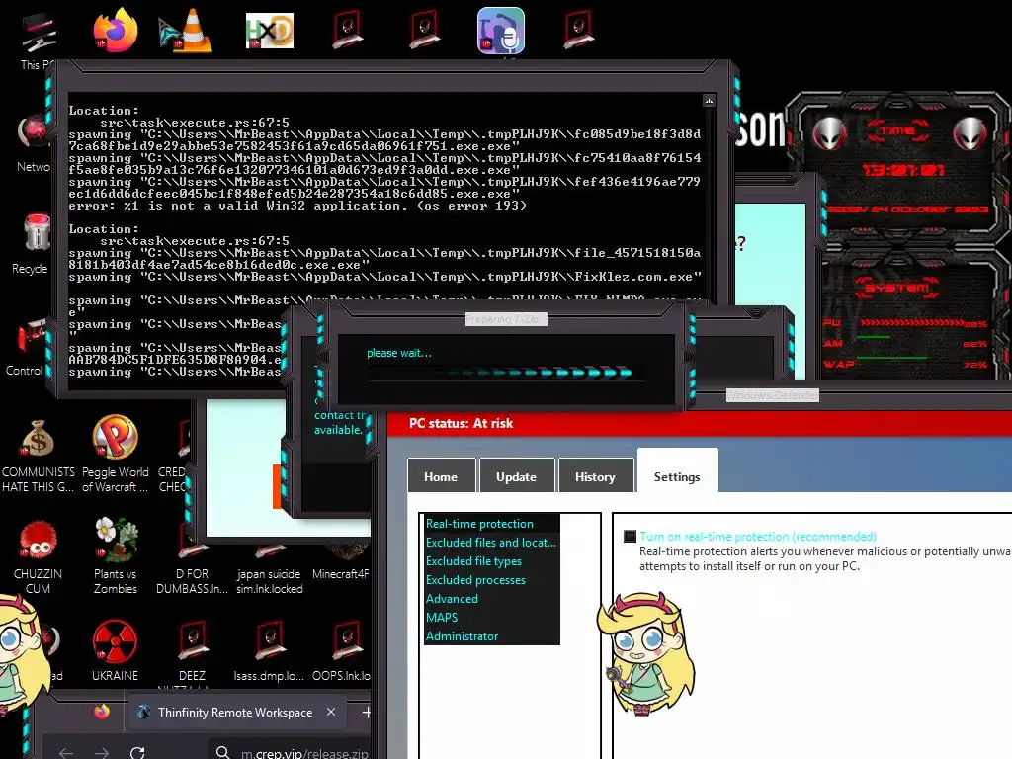Click the os error 193 console line
The height and width of the screenshot is (759, 1012).
(297, 206)
